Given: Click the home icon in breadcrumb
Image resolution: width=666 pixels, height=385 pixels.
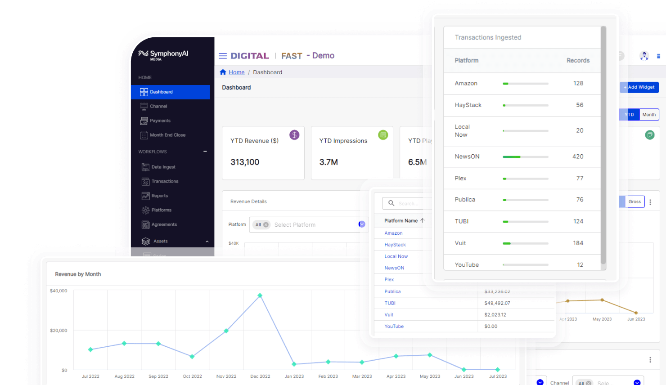Looking at the screenshot, I should (223, 72).
